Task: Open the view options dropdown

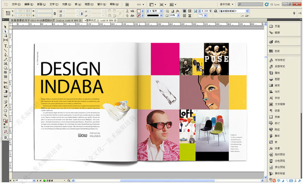Action: (153, 4)
